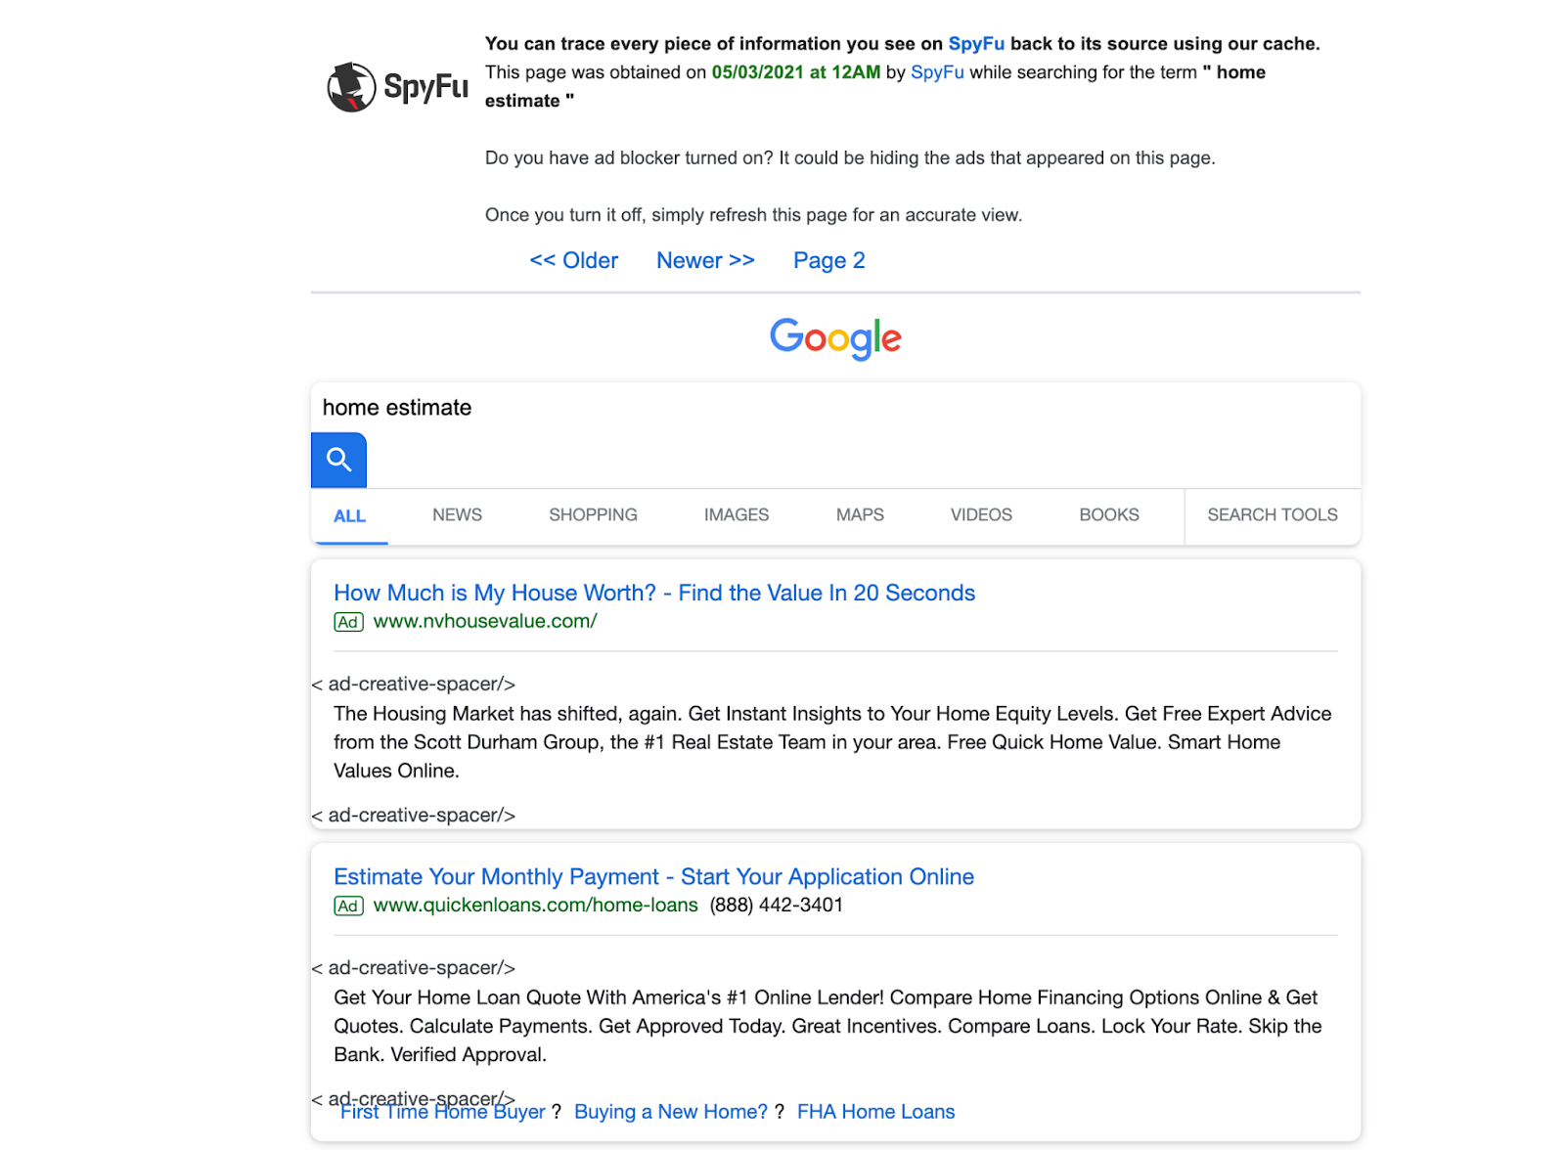Click the phone number (888) 442-3401
Image resolution: width=1565 pixels, height=1150 pixels.
click(777, 905)
